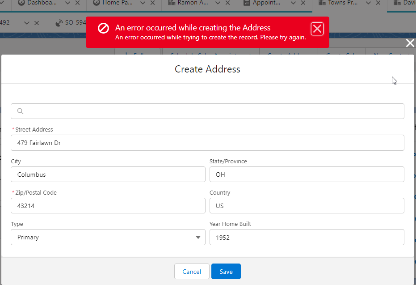416x285 pixels.
Task: Click the phone icon on the SO-594 subtab
Action: (x=60, y=22)
